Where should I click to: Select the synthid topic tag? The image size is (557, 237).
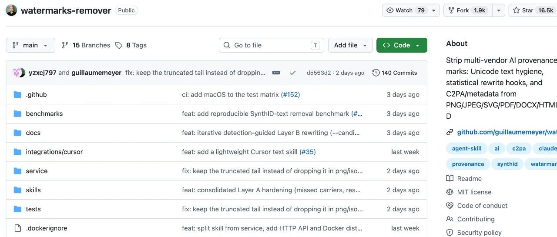(x=507, y=164)
